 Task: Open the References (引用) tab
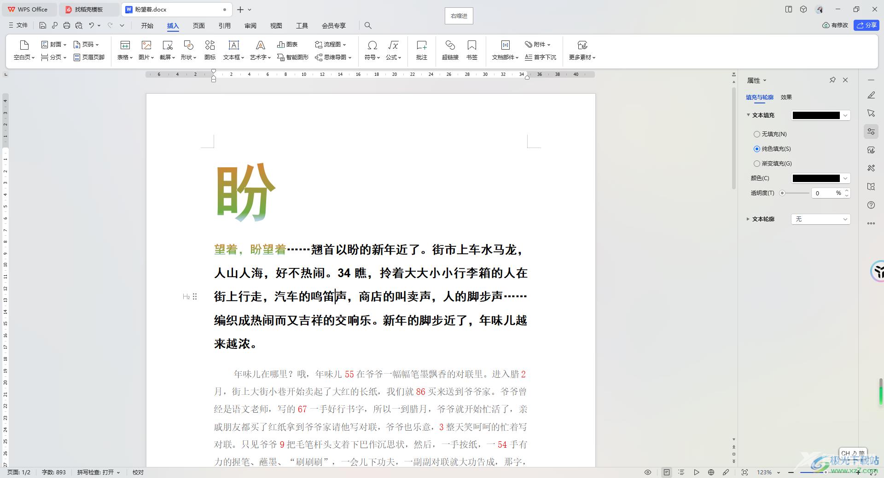coord(225,26)
